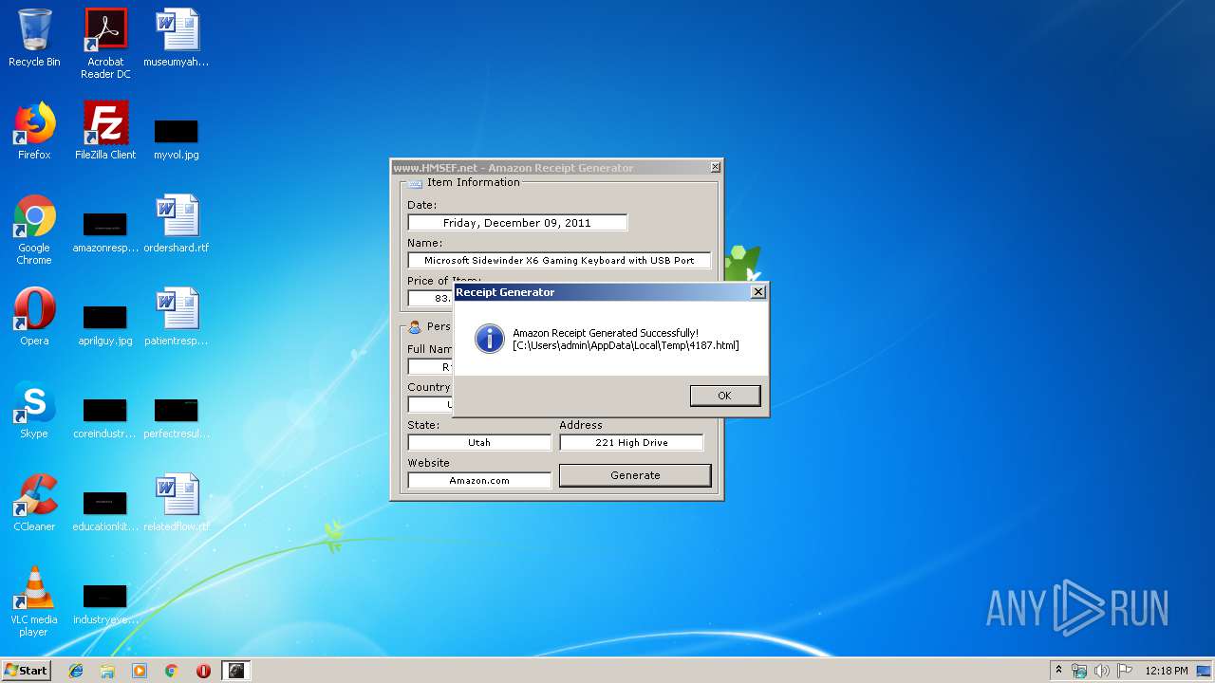This screenshot has height=683, width=1215.
Task: Select the educationkit file icon
Action: [105, 511]
